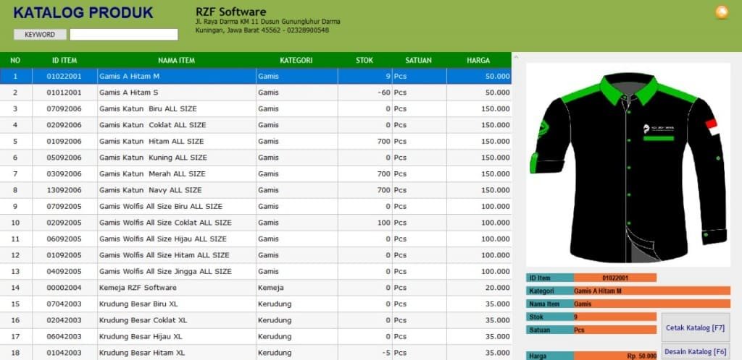
Task: Select Gamis Katun Coklat ALL SIZE
Action: (256, 125)
